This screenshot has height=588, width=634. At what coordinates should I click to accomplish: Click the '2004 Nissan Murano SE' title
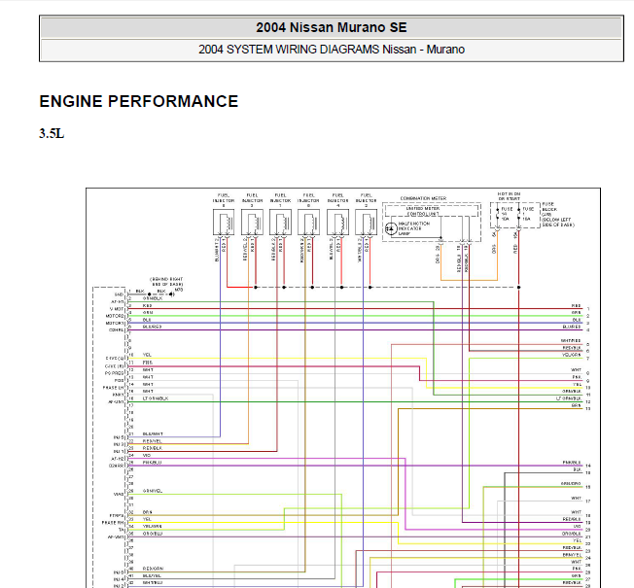tap(332, 27)
